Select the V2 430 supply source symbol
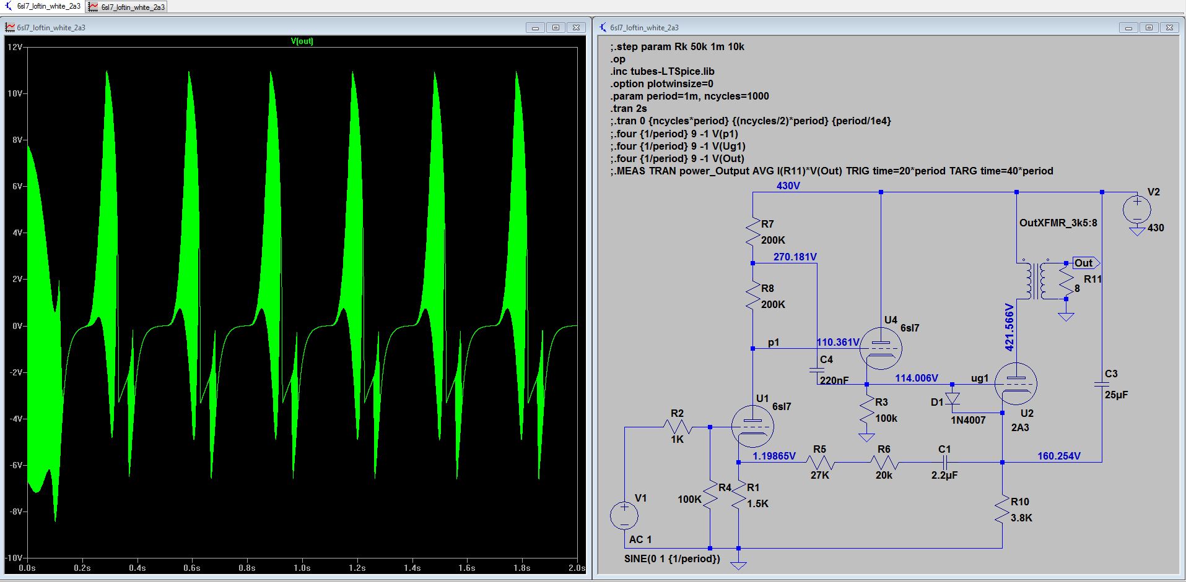Viewport: 1186px width, 582px height. pyautogui.click(x=1136, y=210)
